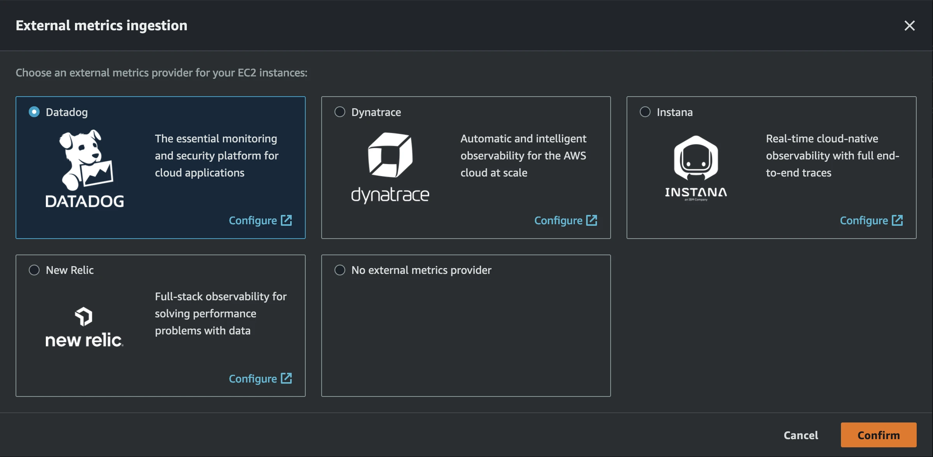Open Configure link for Instana

pyautogui.click(x=871, y=220)
